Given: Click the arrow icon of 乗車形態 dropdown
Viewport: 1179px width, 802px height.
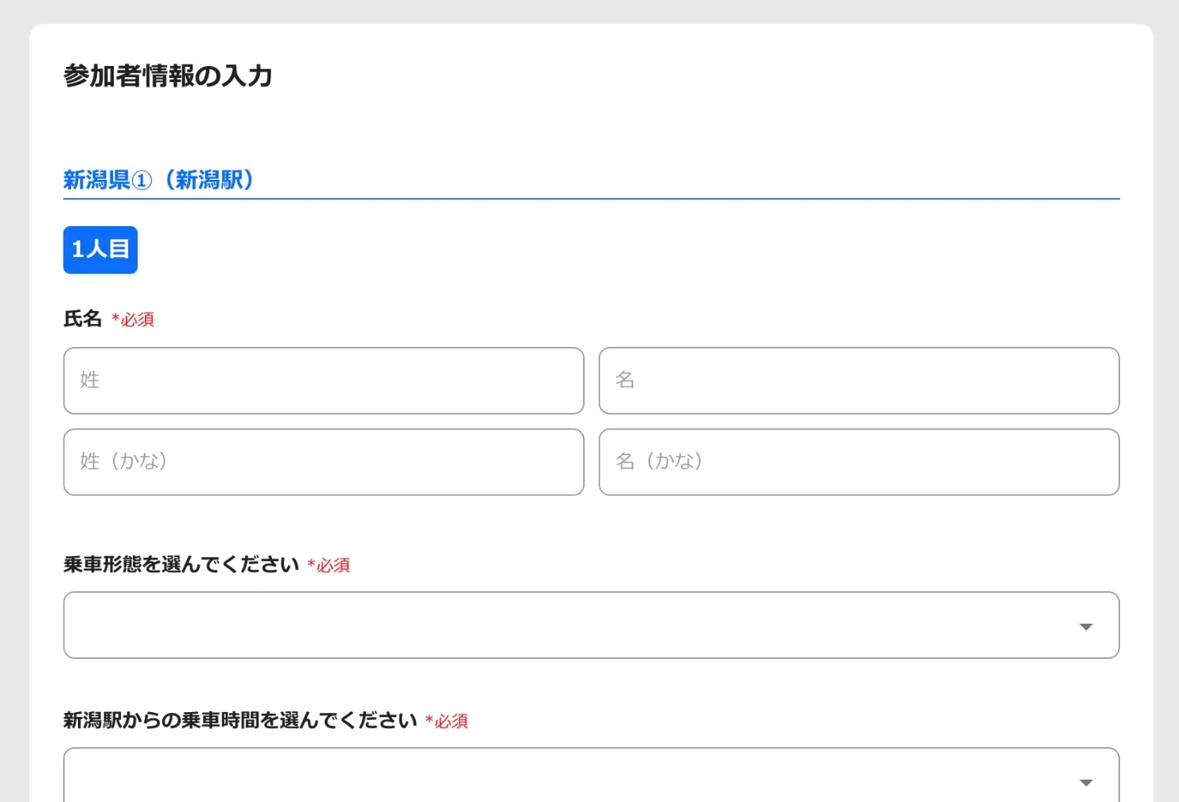Looking at the screenshot, I should 1086,627.
